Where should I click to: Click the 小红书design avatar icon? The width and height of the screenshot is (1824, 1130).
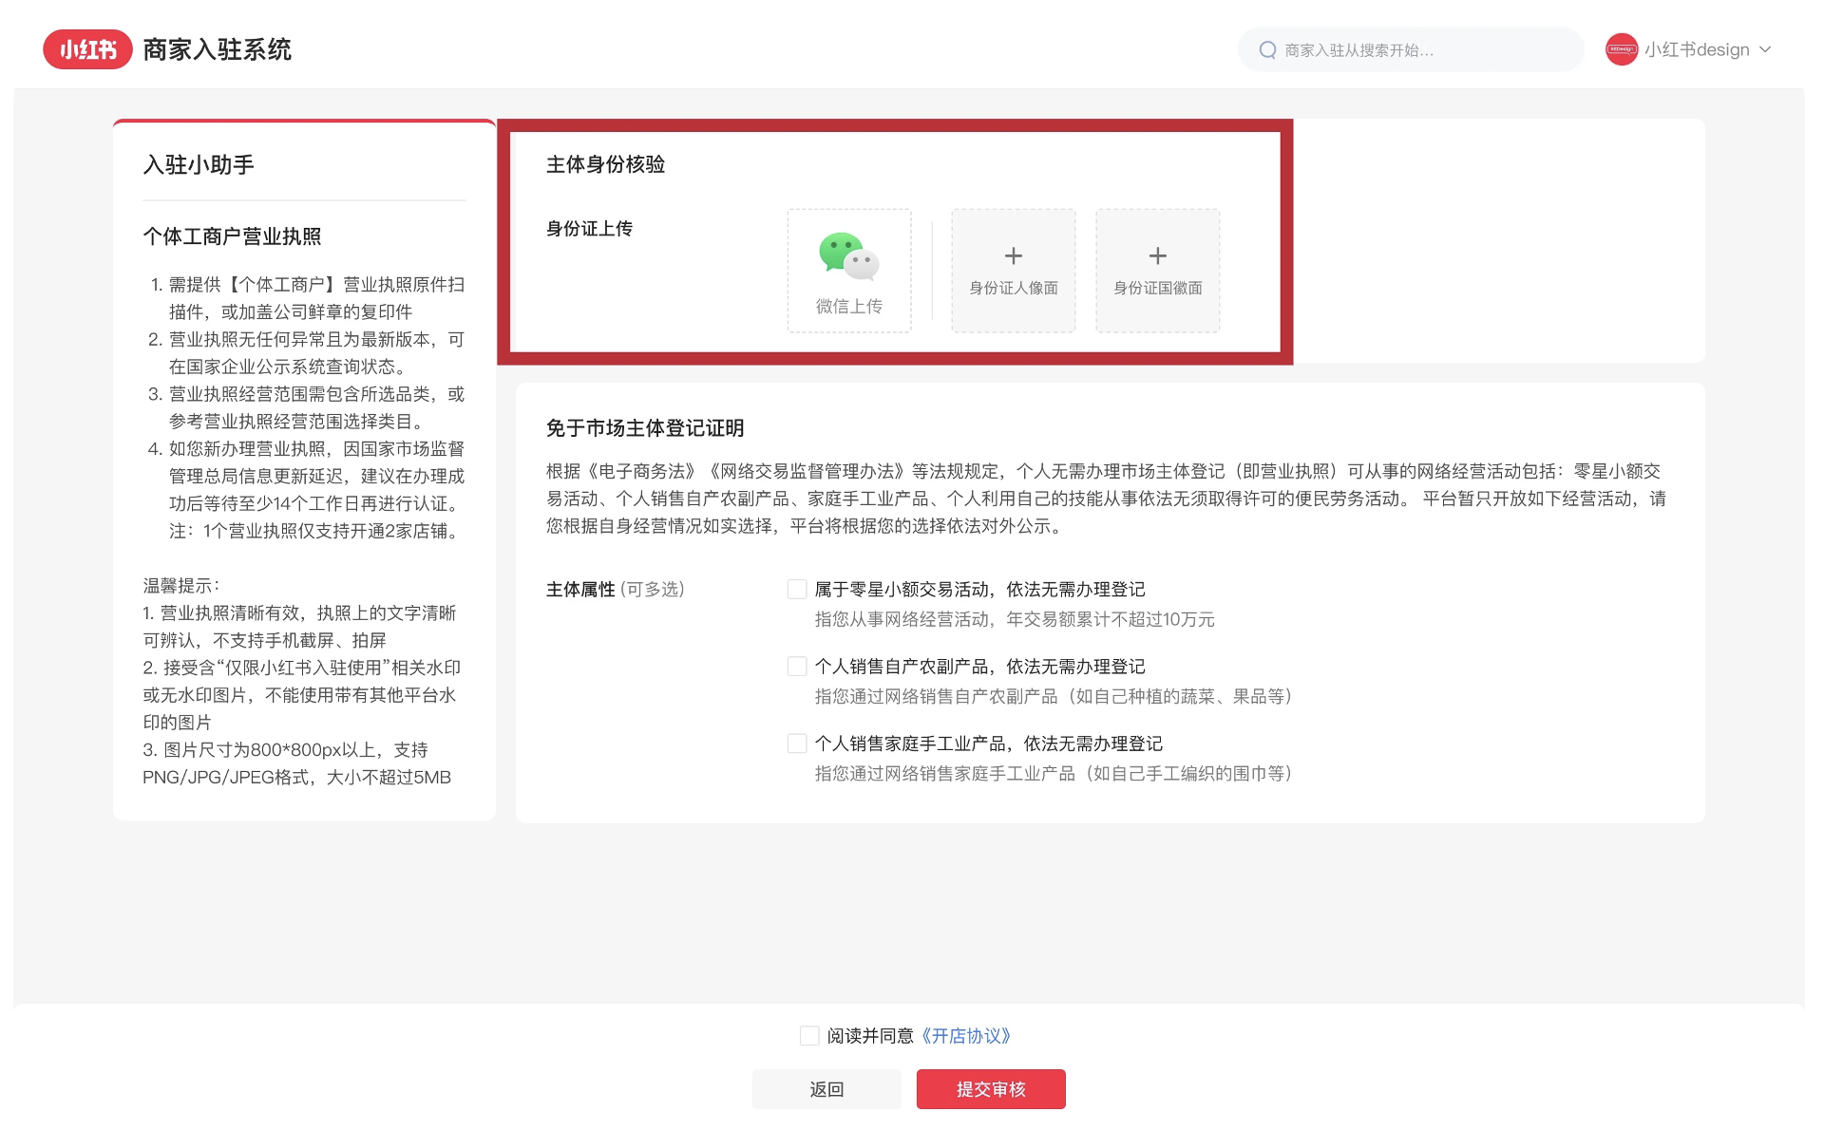[x=1621, y=49]
